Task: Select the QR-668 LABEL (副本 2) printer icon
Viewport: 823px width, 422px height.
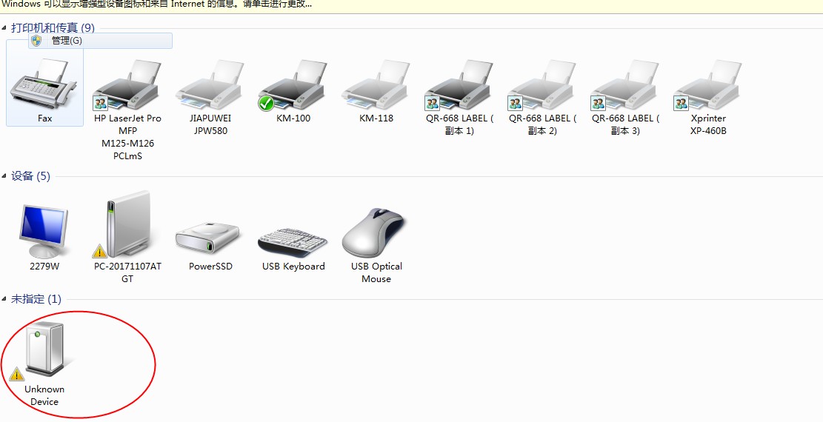Action: pos(542,84)
